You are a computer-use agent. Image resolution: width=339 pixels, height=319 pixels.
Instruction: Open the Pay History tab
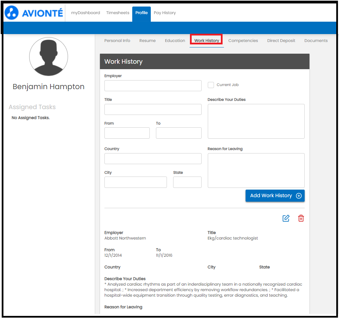pos(165,13)
